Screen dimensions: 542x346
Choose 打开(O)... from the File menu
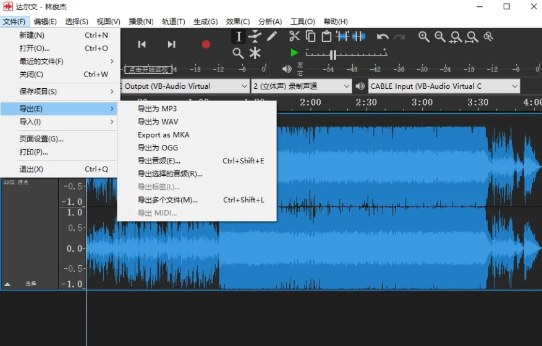pyautogui.click(x=60, y=48)
